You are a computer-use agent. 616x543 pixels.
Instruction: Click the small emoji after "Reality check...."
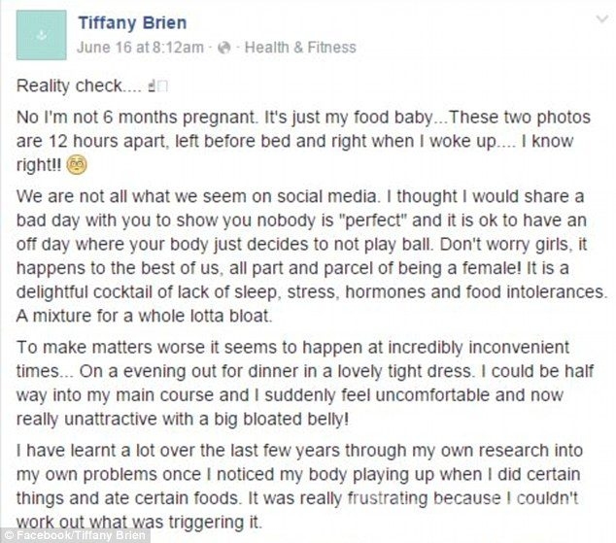(157, 86)
